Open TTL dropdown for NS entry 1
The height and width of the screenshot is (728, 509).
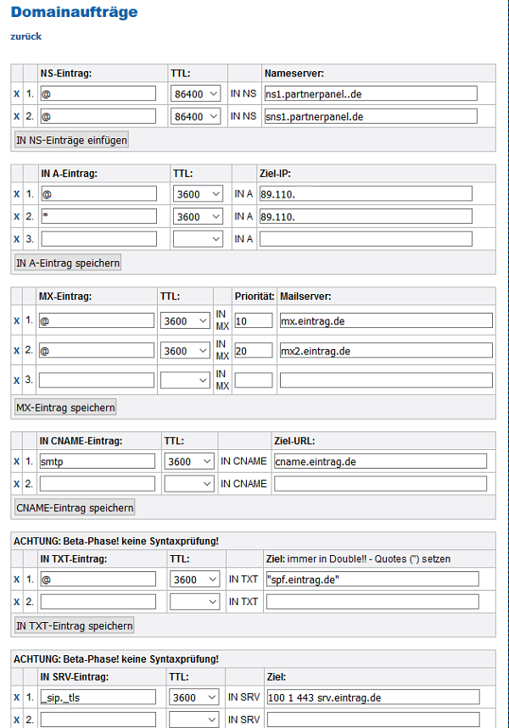[x=196, y=94]
